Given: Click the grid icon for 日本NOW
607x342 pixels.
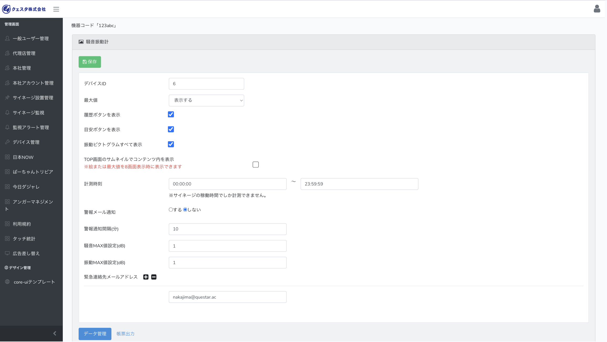Looking at the screenshot, I should point(7,157).
